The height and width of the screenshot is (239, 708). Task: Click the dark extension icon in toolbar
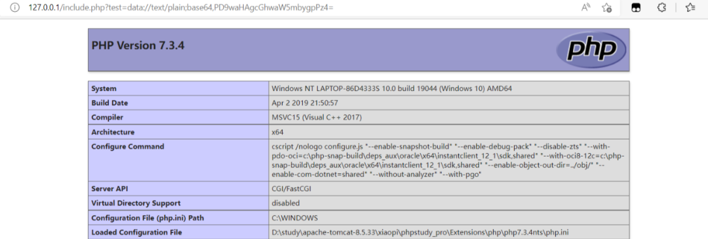(x=636, y=8)
